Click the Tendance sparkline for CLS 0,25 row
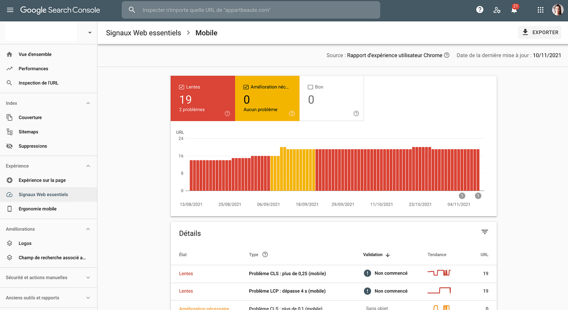This screenshot has width=568, height=310. [x=439, y=273]
